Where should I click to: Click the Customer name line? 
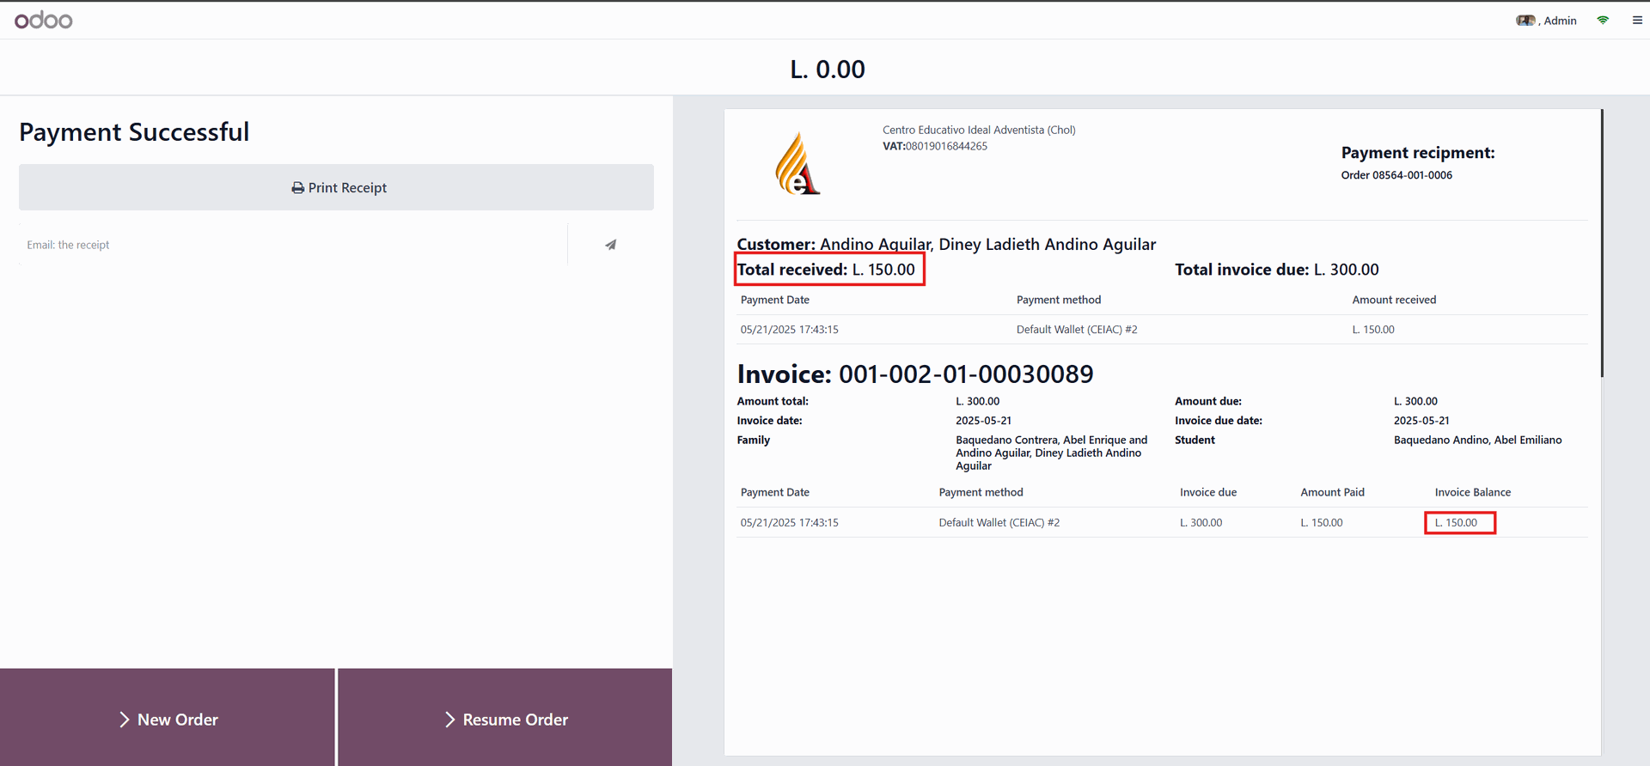tap(946, 245)
